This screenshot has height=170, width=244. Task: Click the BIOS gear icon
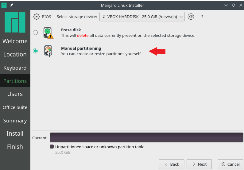[37, 17]
